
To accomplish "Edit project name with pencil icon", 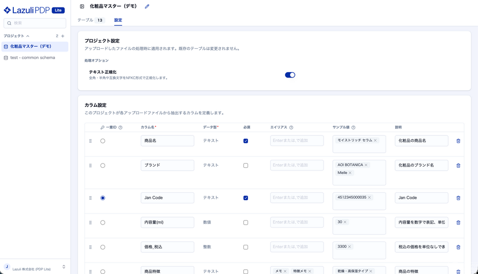I will (x=147, y=6).
